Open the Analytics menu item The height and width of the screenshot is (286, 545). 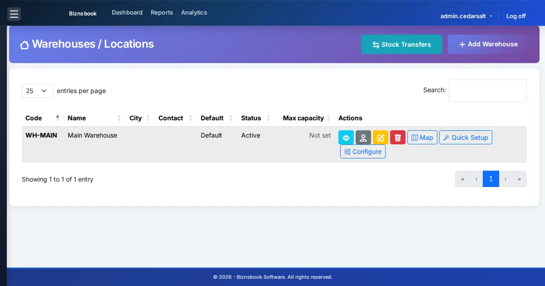click(x=194, y=13)
